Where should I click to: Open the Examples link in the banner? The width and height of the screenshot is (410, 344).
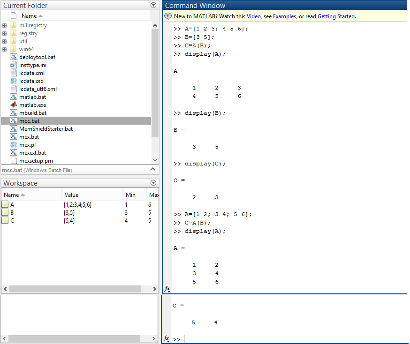tap(284, 16)
